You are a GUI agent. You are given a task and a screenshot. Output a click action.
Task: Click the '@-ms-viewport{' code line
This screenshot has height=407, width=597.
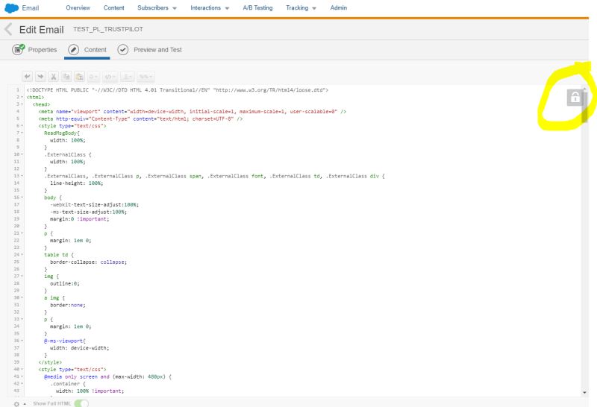tap(65, 341)
